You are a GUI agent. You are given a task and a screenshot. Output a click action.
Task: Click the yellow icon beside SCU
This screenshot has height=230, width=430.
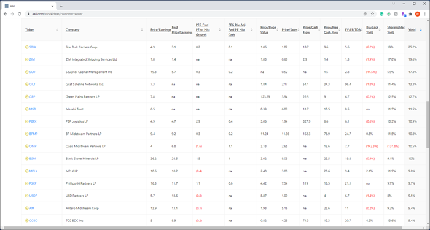[x=26, y=72]
